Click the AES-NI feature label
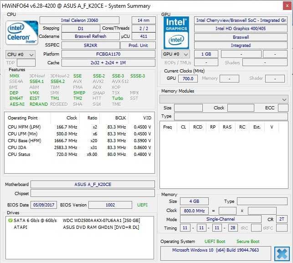Image resolution: width=293 pixels, height=263 pixels. coord(17,104)
